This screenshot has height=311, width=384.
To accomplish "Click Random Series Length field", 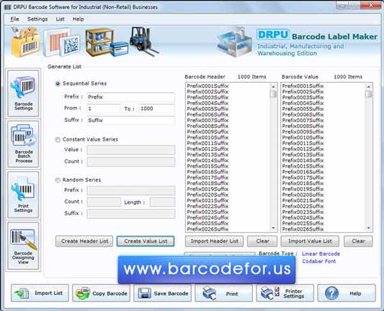I will coord(163,202).
